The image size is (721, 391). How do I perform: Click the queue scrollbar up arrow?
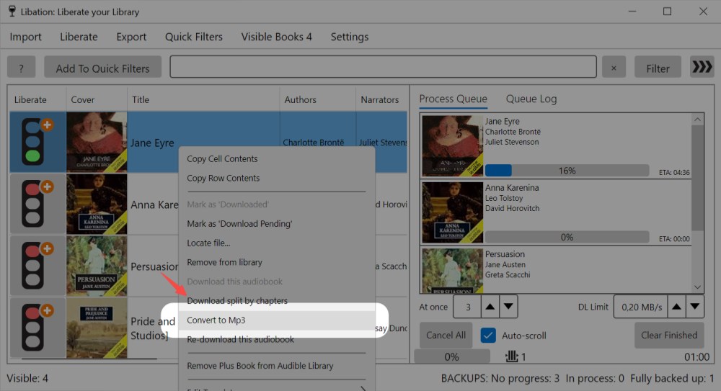[x=697, y=120]
